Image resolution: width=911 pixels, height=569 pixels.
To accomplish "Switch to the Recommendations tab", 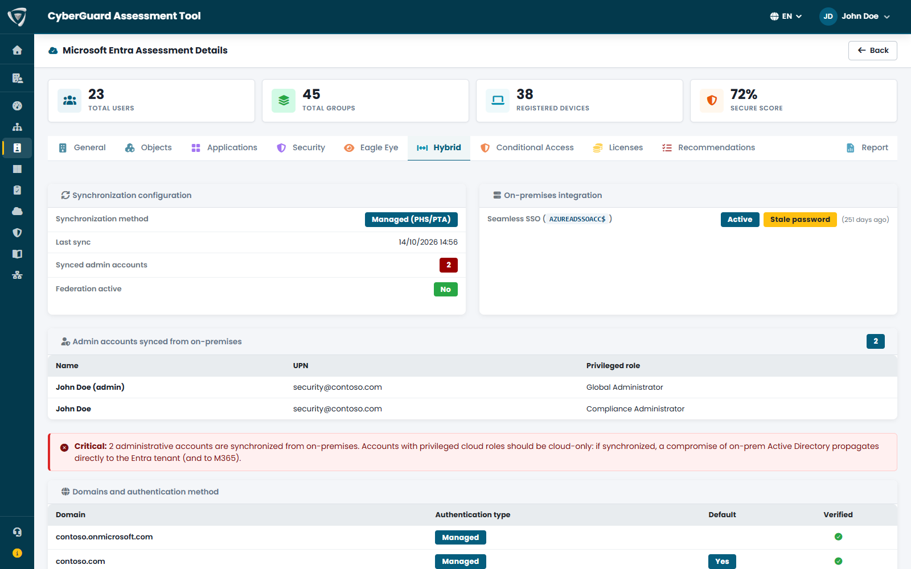I will 709,148.
